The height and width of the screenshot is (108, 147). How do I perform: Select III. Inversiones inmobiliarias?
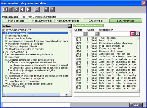(18, 38)
